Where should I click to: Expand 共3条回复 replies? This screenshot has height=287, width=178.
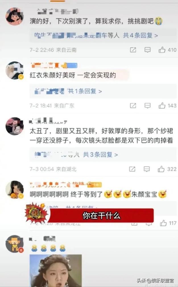[100, 155]
